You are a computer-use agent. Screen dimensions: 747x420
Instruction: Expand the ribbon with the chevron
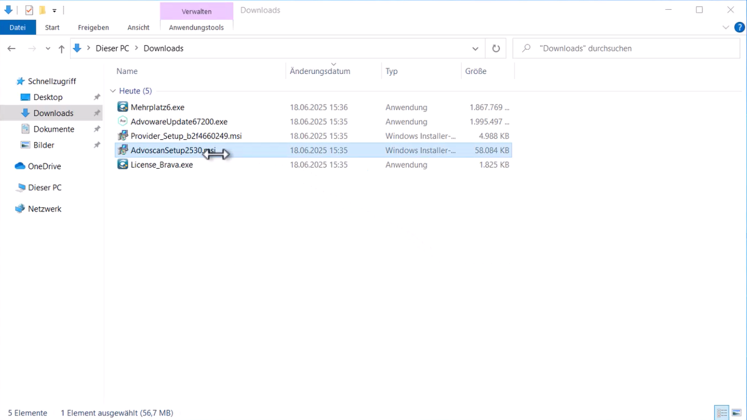point(726,27)
